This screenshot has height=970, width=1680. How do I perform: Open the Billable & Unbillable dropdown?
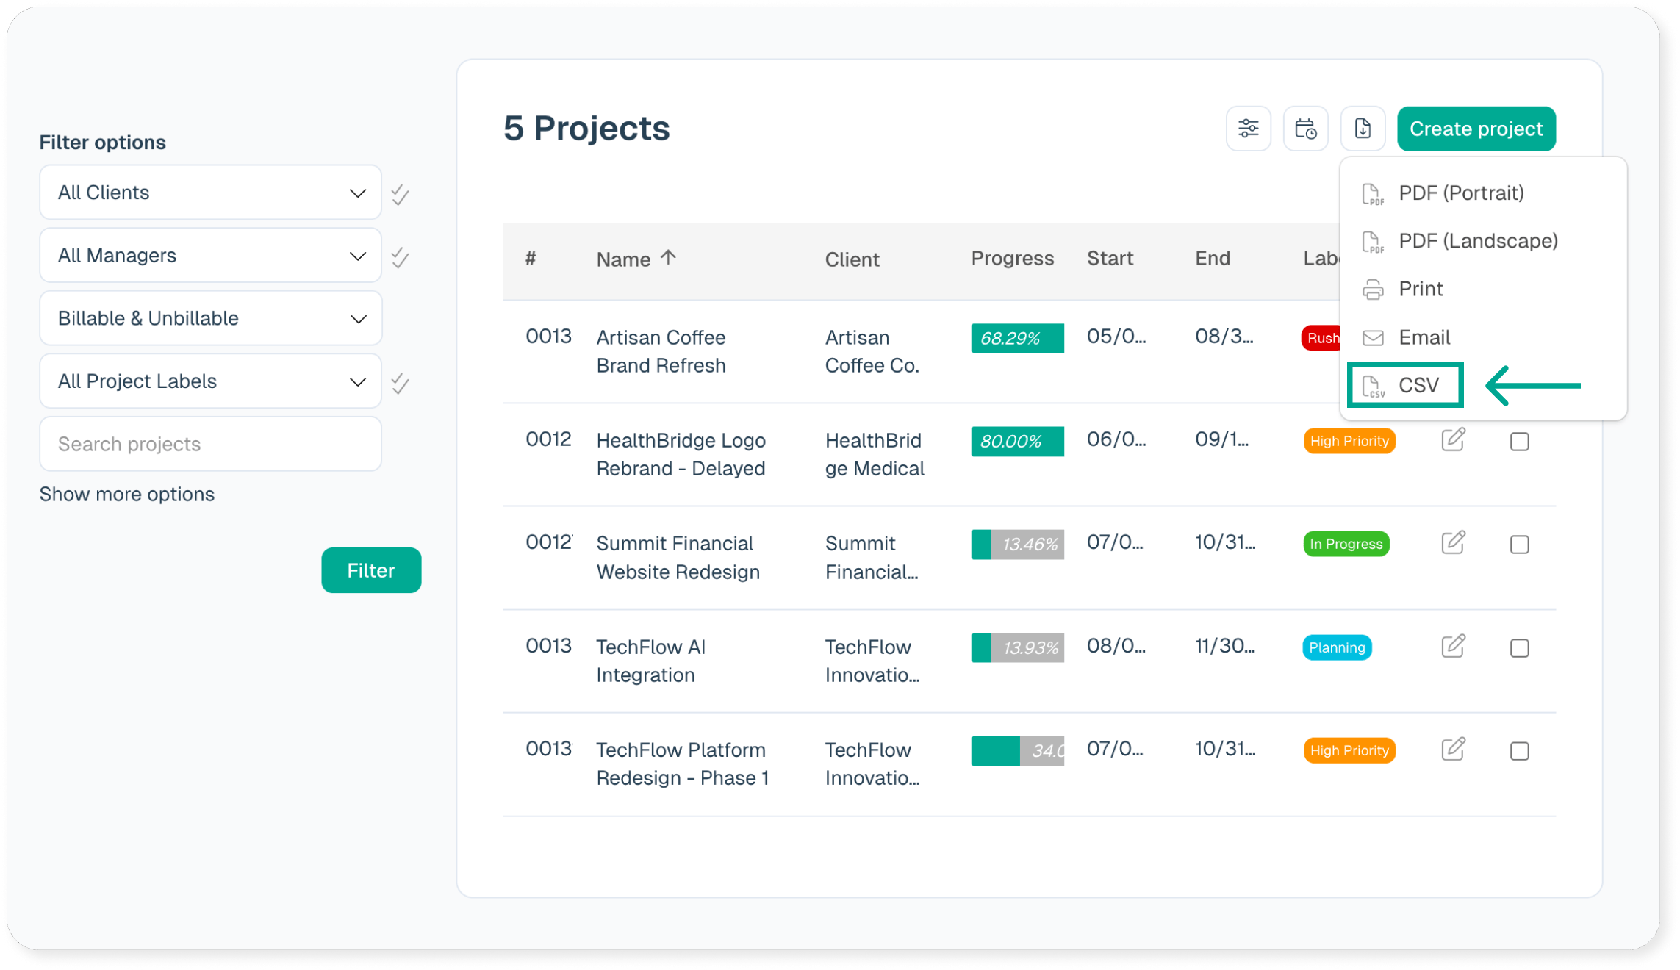[x=210, y=318]
